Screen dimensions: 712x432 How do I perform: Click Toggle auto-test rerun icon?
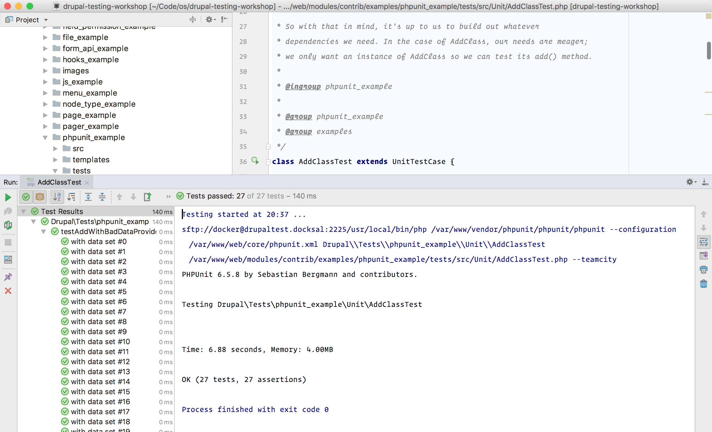pos(8,225)
